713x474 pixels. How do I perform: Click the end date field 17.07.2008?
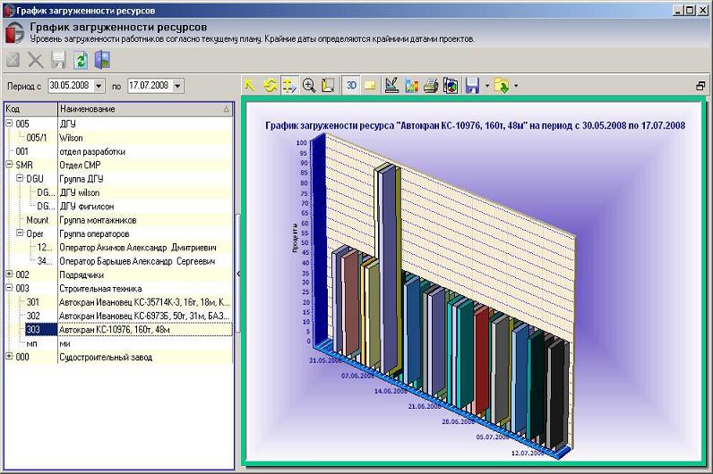150,85
